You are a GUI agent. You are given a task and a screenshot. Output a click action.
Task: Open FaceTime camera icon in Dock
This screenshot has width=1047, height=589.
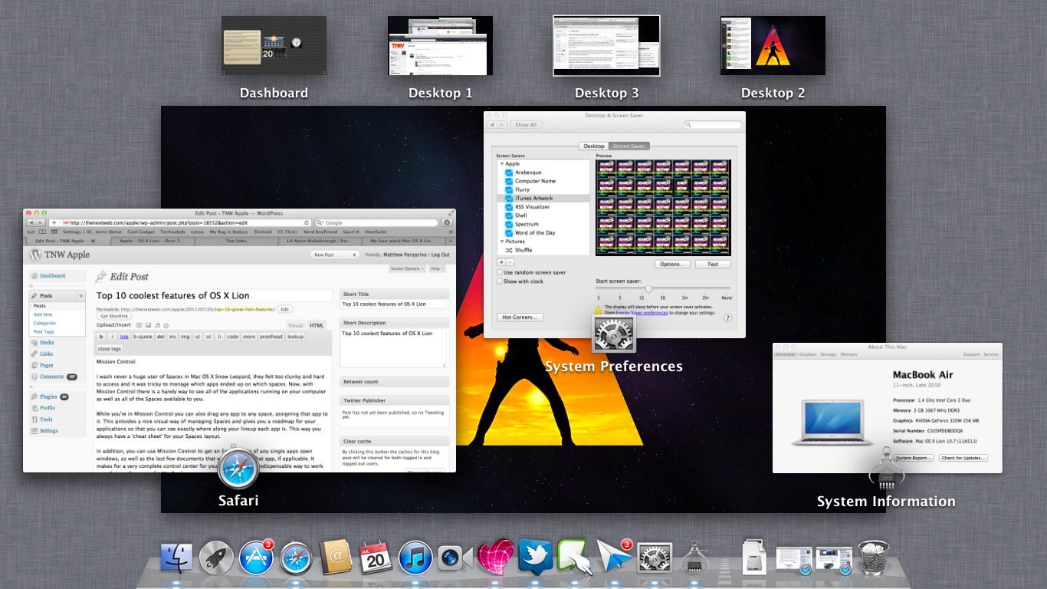[x=455, y=558]
